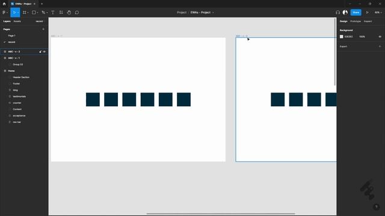Screen dimensions: 385x216
Task: Present prototype with the play icon
Action: tap(368, 13)
